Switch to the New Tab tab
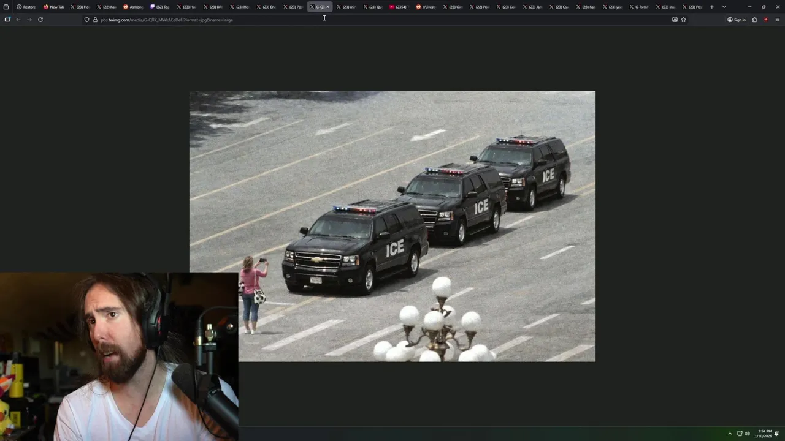This screenshot has width=785, height=441. tap(54, 7)
